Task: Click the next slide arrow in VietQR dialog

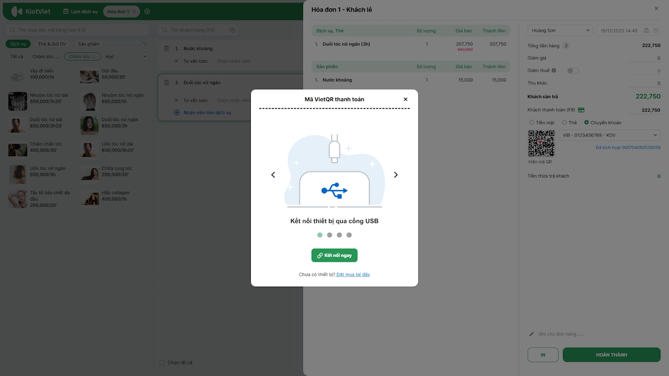Action: (396, 175)
